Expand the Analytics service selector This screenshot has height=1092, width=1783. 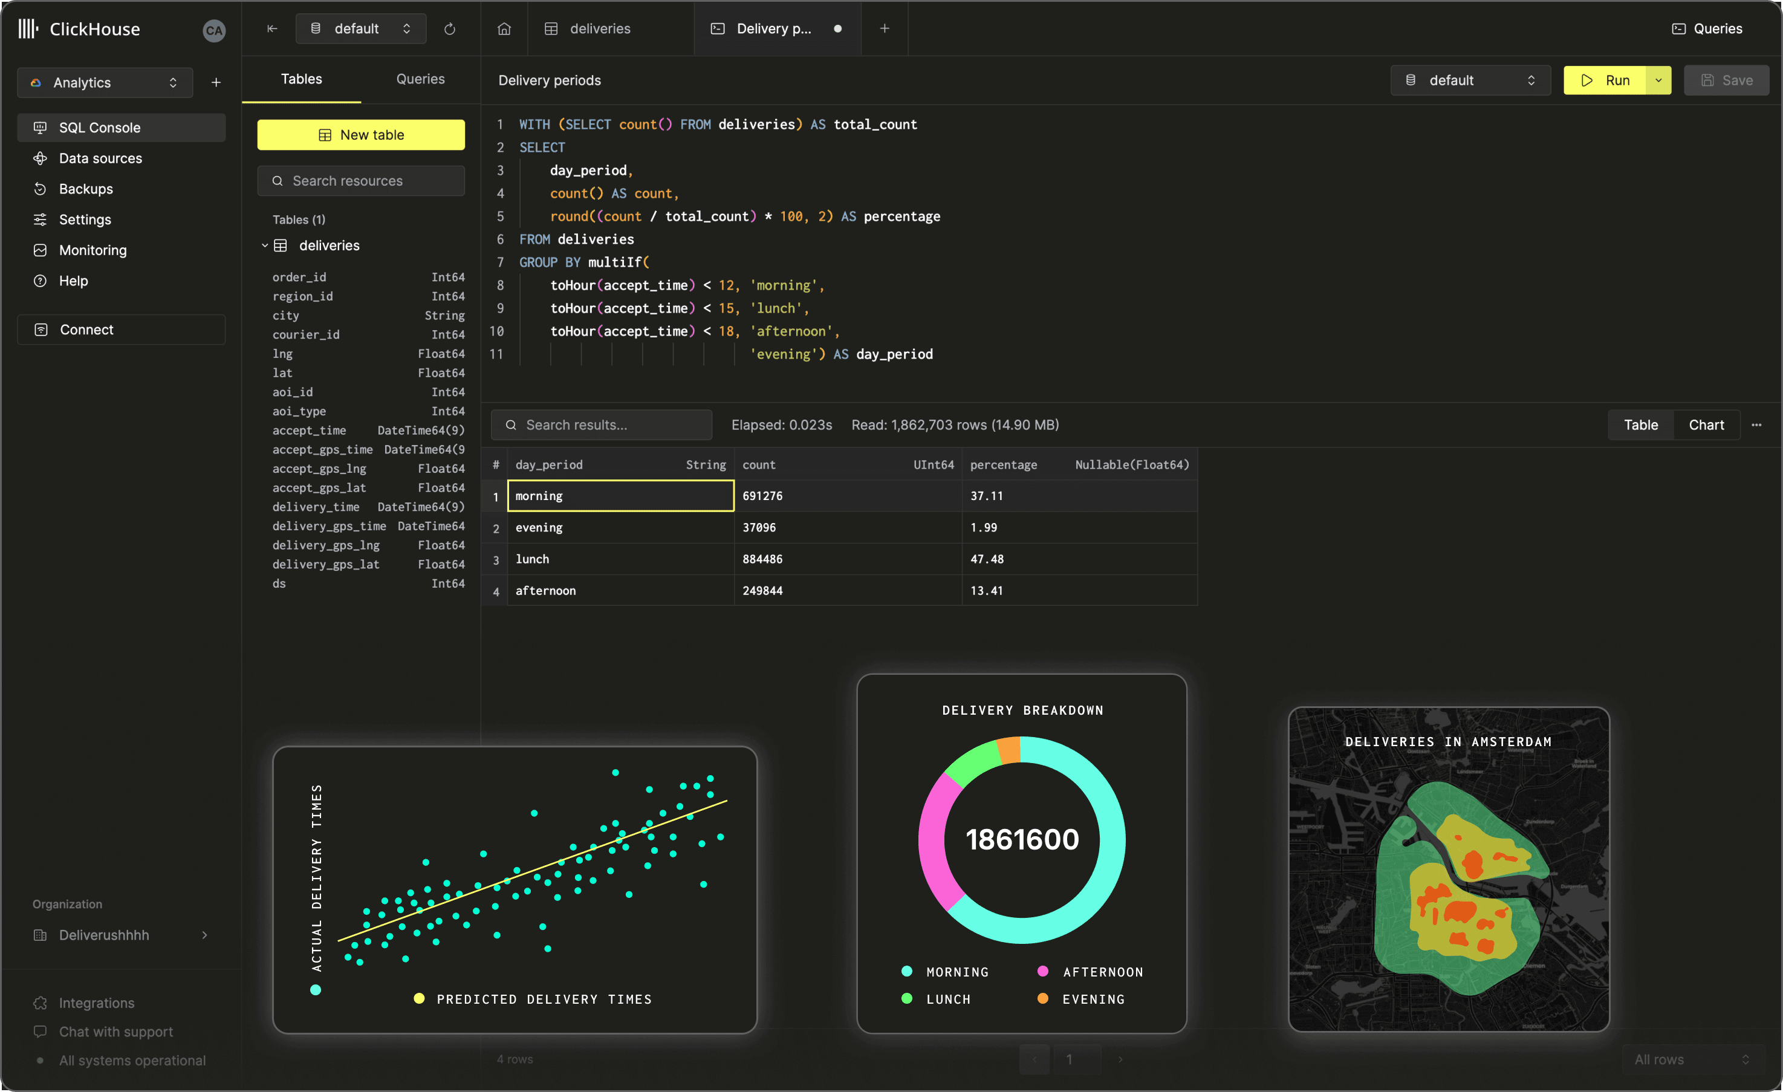[x=172, y=83]
